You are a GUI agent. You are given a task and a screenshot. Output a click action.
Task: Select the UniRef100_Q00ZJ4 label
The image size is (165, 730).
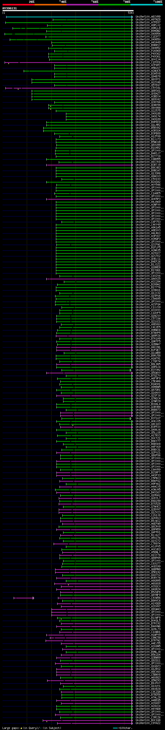tap(148, 60)
